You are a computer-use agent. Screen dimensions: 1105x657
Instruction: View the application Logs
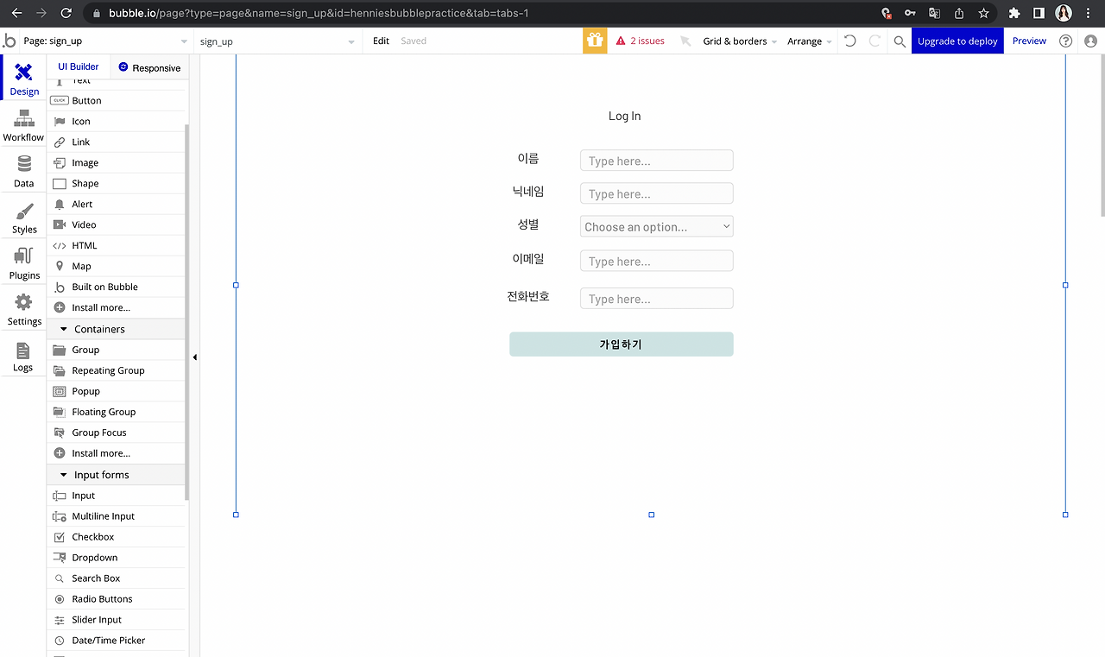click(x=23, y=355)
